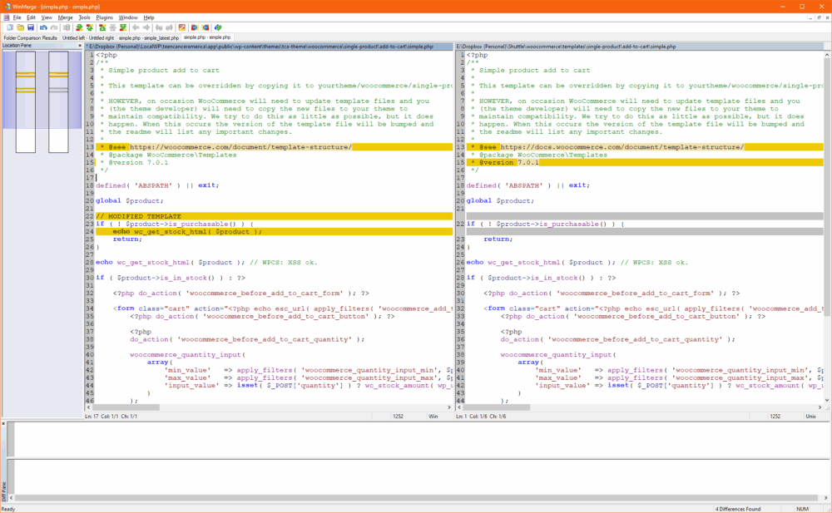The image size is (832, 513).
Task: Go to the last difference
Action: click(x=122, y=26)
